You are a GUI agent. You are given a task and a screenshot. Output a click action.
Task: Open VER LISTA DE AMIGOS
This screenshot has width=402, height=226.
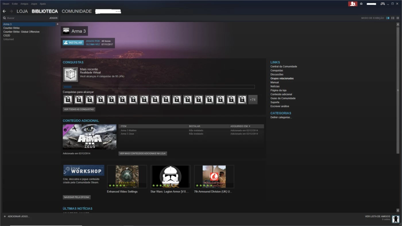(378, 216)
